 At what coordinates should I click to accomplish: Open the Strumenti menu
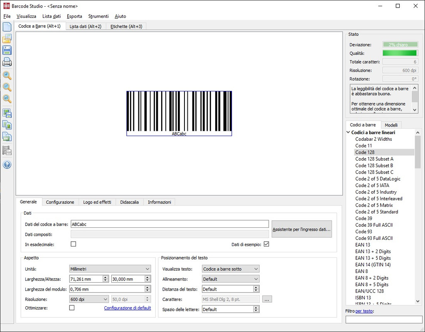(x=98, y=16)
